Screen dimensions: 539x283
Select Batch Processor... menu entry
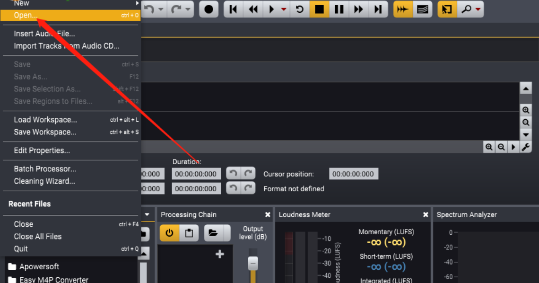pyautogui.click(x=45, y=169)
